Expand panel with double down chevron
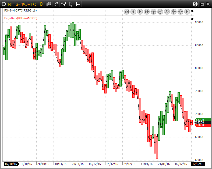The height and width of the screenshot is (169, 212). click(192, 19)
